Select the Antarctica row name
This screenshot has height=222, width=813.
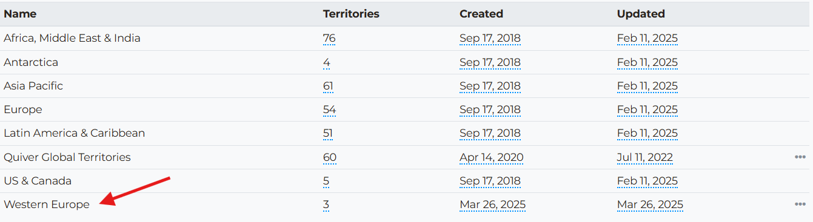pos(31,62)
